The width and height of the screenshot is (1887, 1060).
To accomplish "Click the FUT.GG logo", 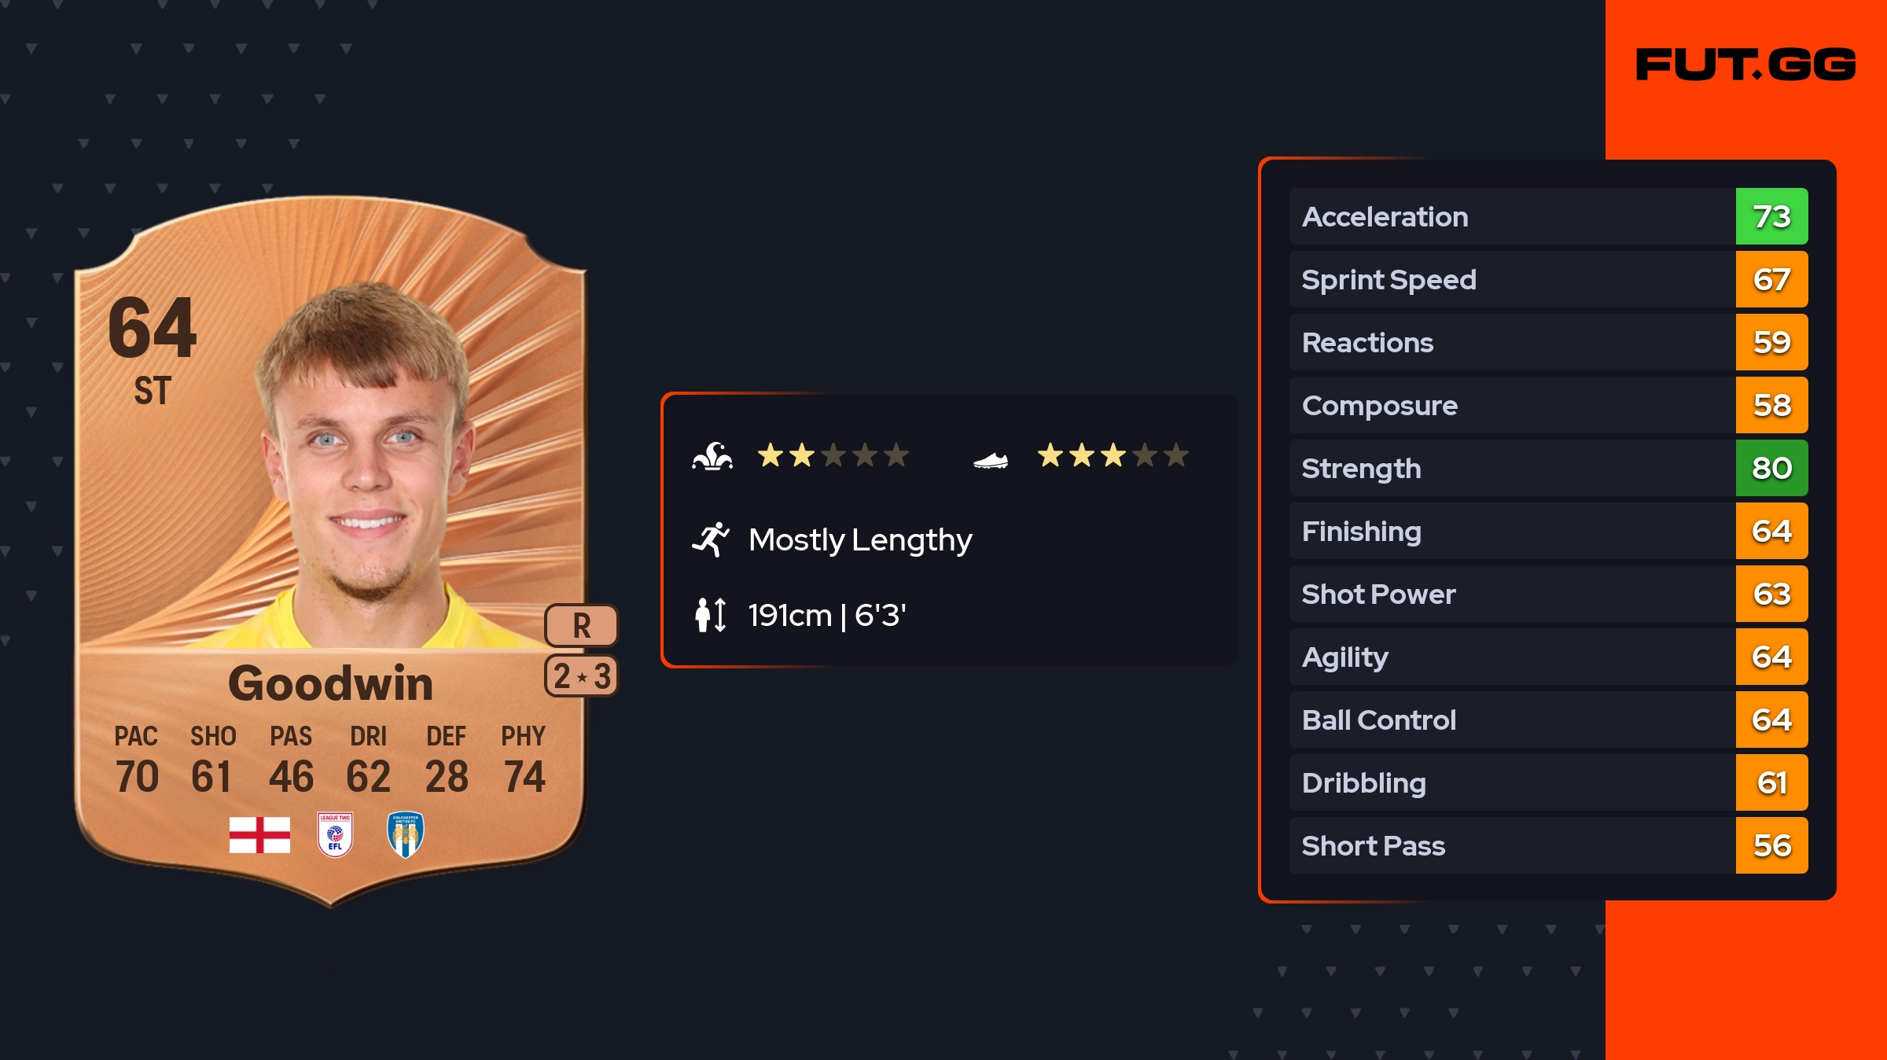I will click(1745, 64).
